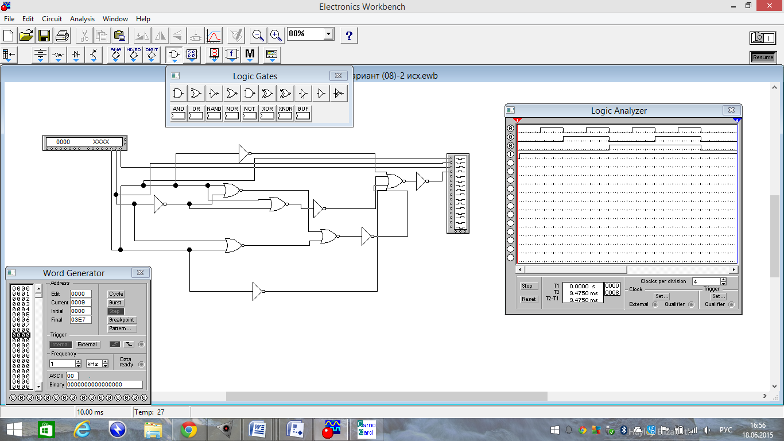Open the Instruments parts bin

[x=271, y=55]
